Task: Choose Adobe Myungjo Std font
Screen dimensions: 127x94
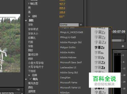Action: pos(71,42)
